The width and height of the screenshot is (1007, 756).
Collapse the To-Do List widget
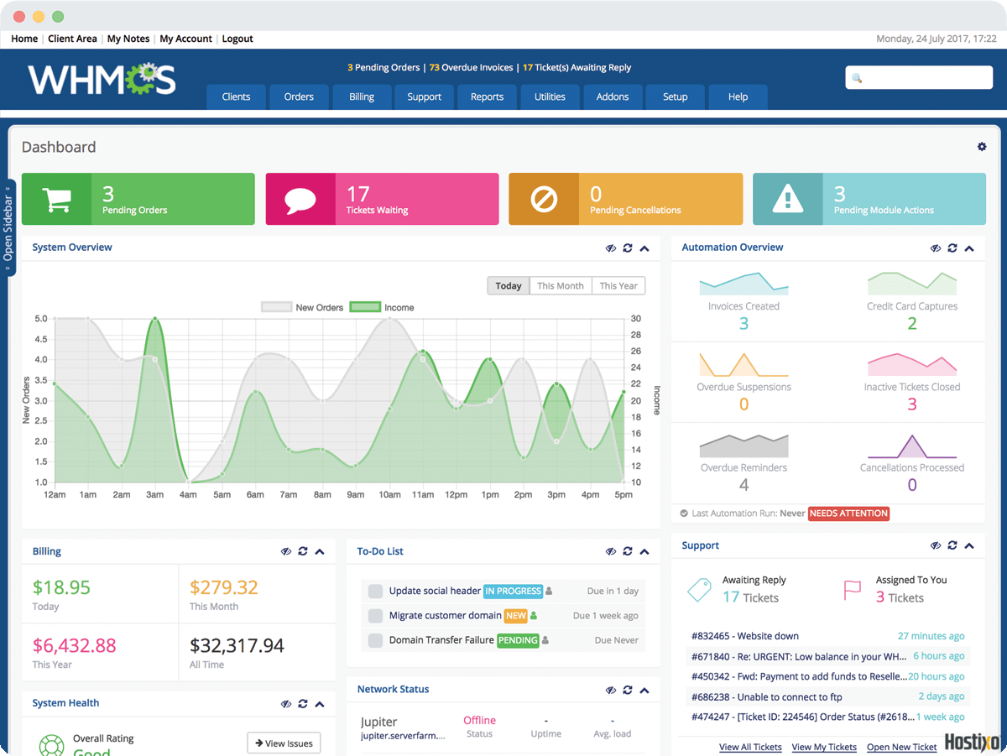[644, 552]
